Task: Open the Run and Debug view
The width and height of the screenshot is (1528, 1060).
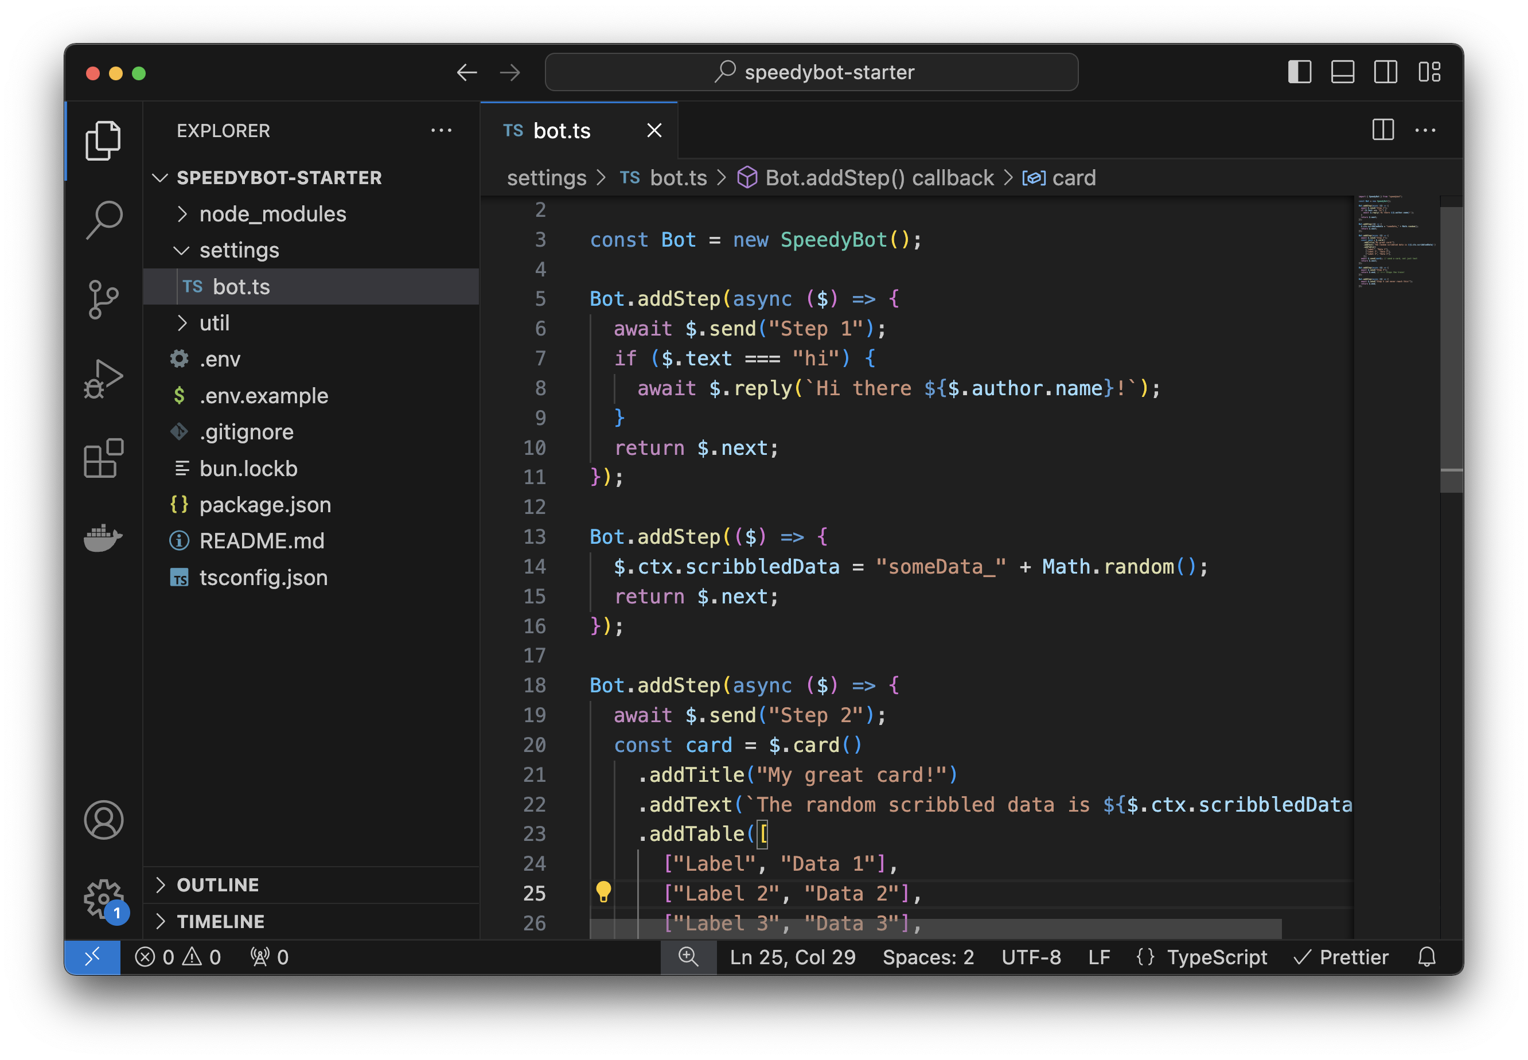Action: click(104, 379)
